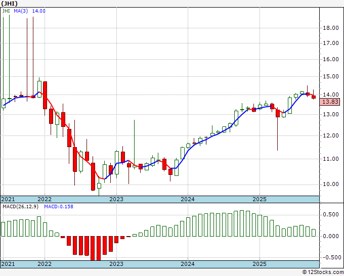Click the (JHI) chart title
344x276 pixels.
(9, 4)
